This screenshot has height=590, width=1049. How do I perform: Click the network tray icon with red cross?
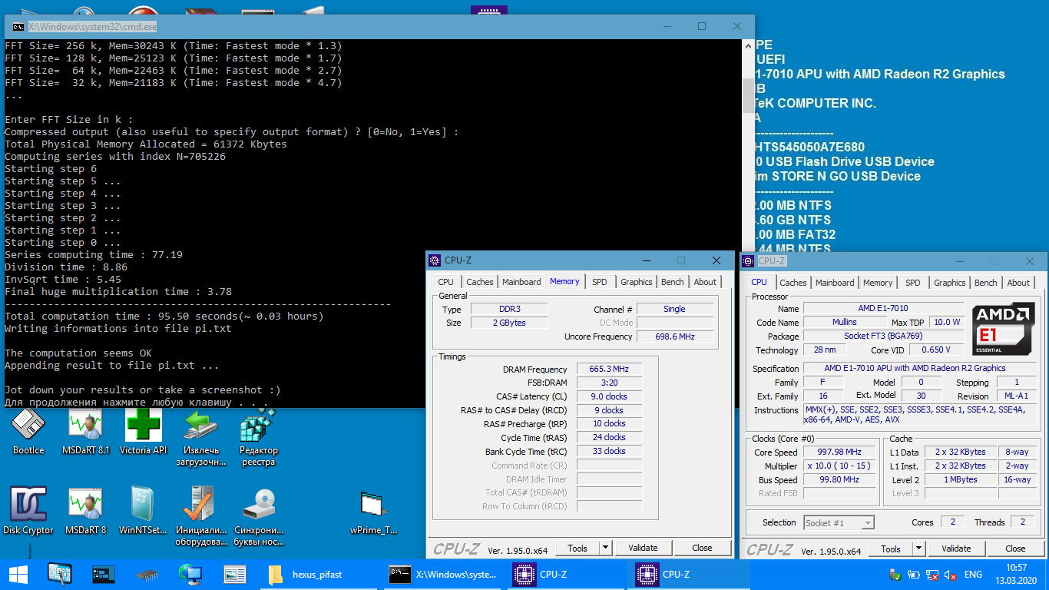(x=932, y=575)
